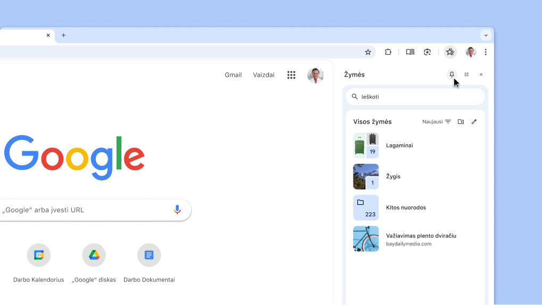Click the Ieškoti bookmarks search field

415,97
